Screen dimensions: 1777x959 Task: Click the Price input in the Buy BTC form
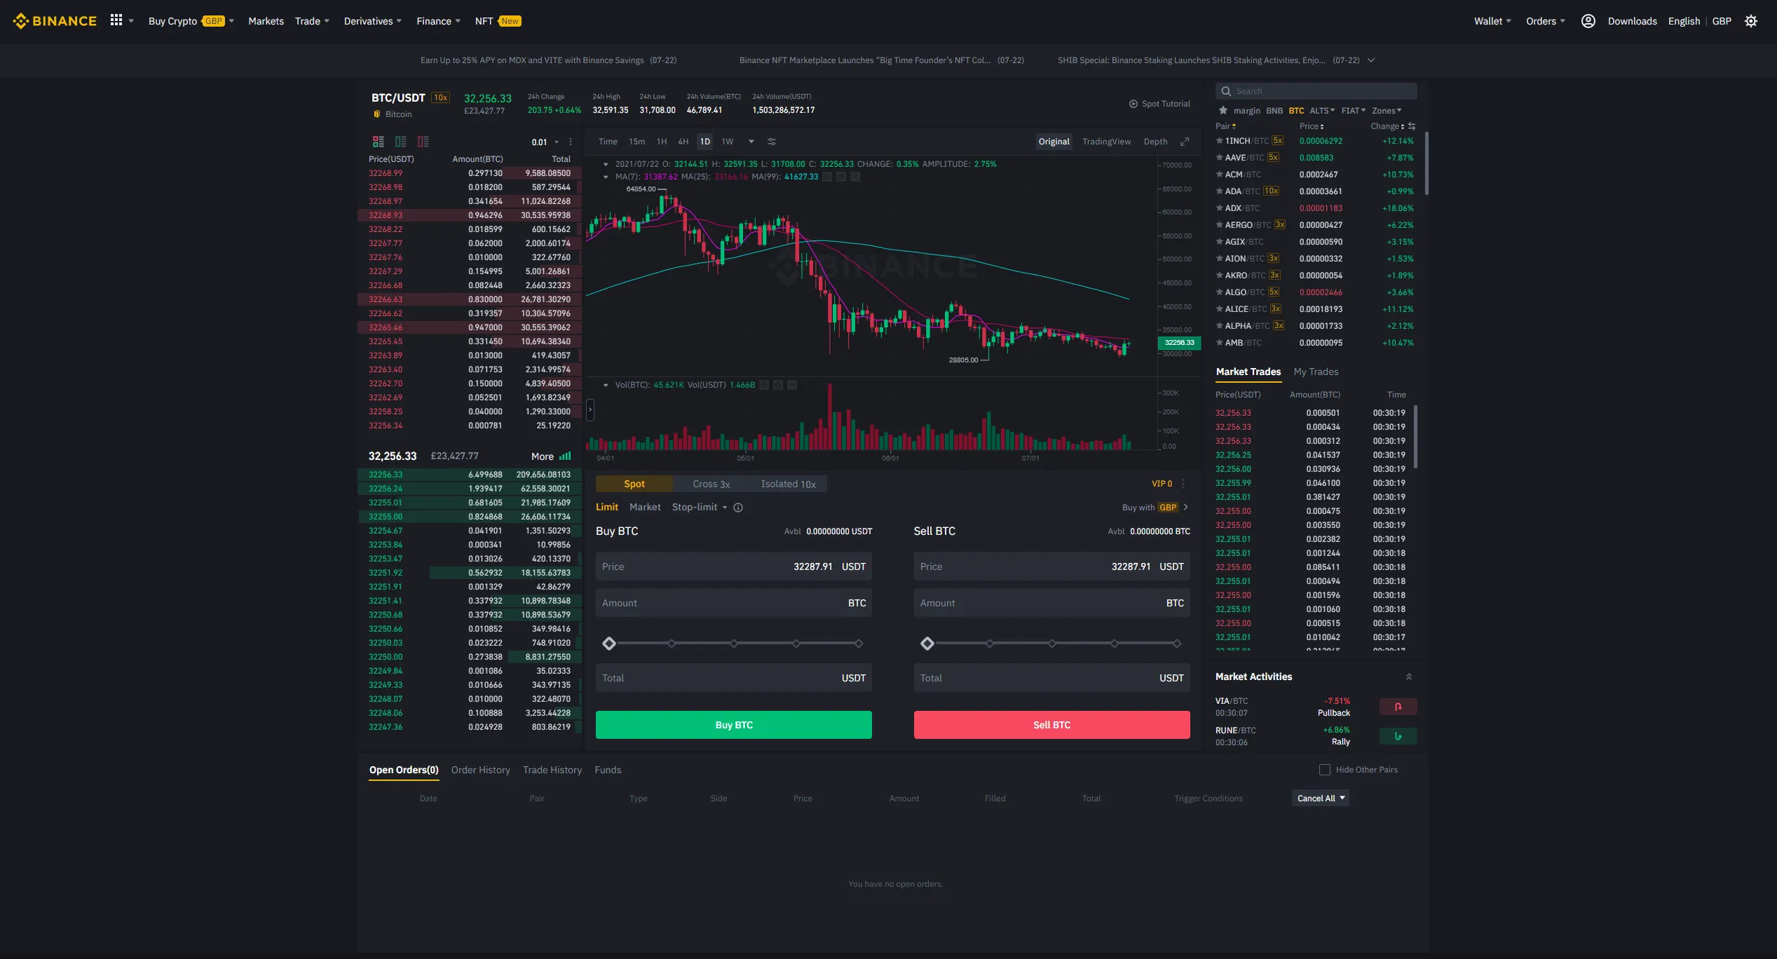point(733,566)
